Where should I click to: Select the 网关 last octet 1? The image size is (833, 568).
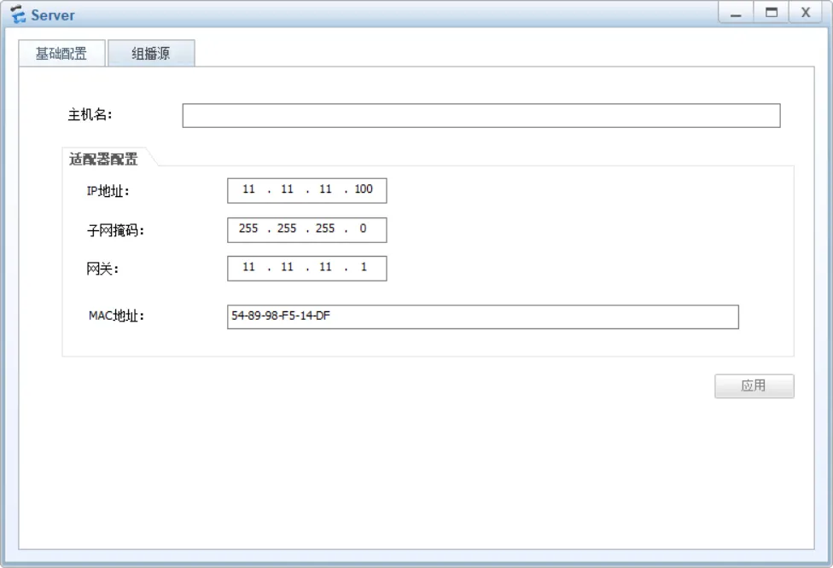click(364, 267)
